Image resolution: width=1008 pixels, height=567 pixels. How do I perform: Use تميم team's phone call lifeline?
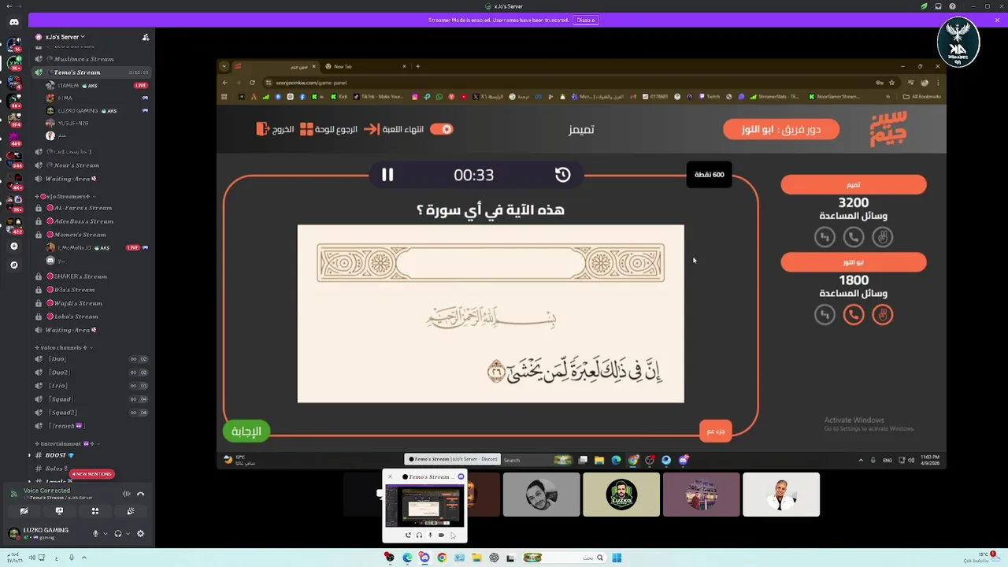853,236
